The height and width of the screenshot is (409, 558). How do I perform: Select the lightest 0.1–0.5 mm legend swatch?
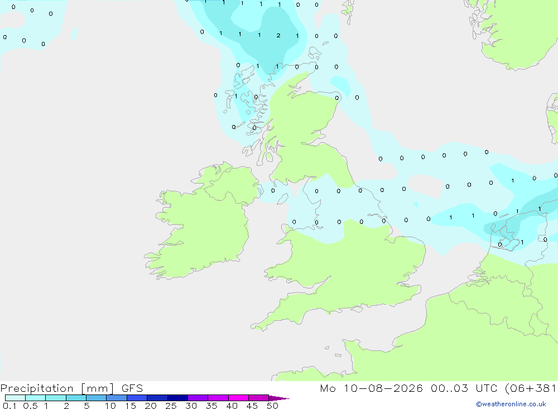15,398
